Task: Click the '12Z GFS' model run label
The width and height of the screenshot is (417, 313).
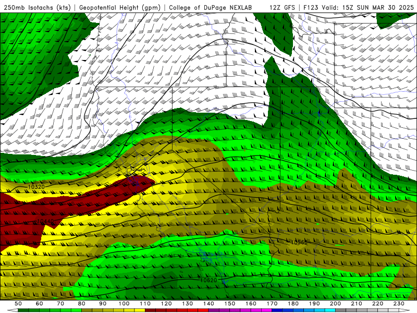Action: click(x=282, y=7)
